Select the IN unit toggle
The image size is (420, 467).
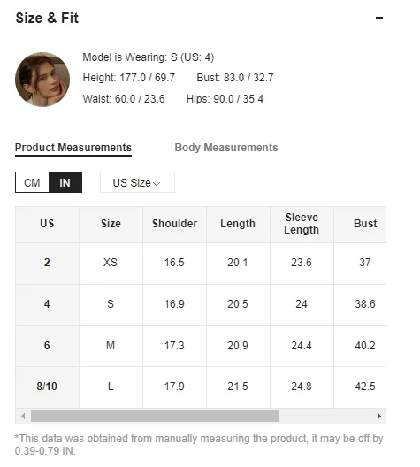coord(65,182)
